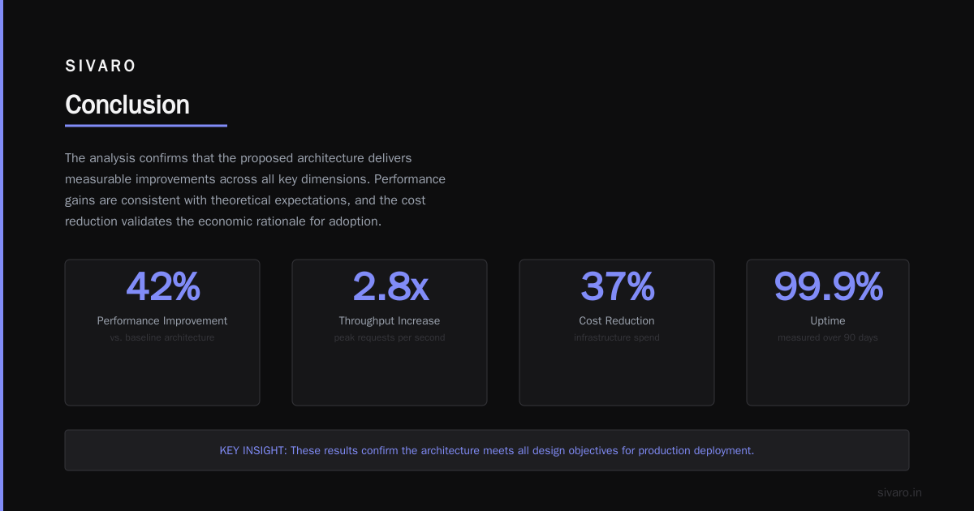Select the Conclusion heading

pos(127,105)
